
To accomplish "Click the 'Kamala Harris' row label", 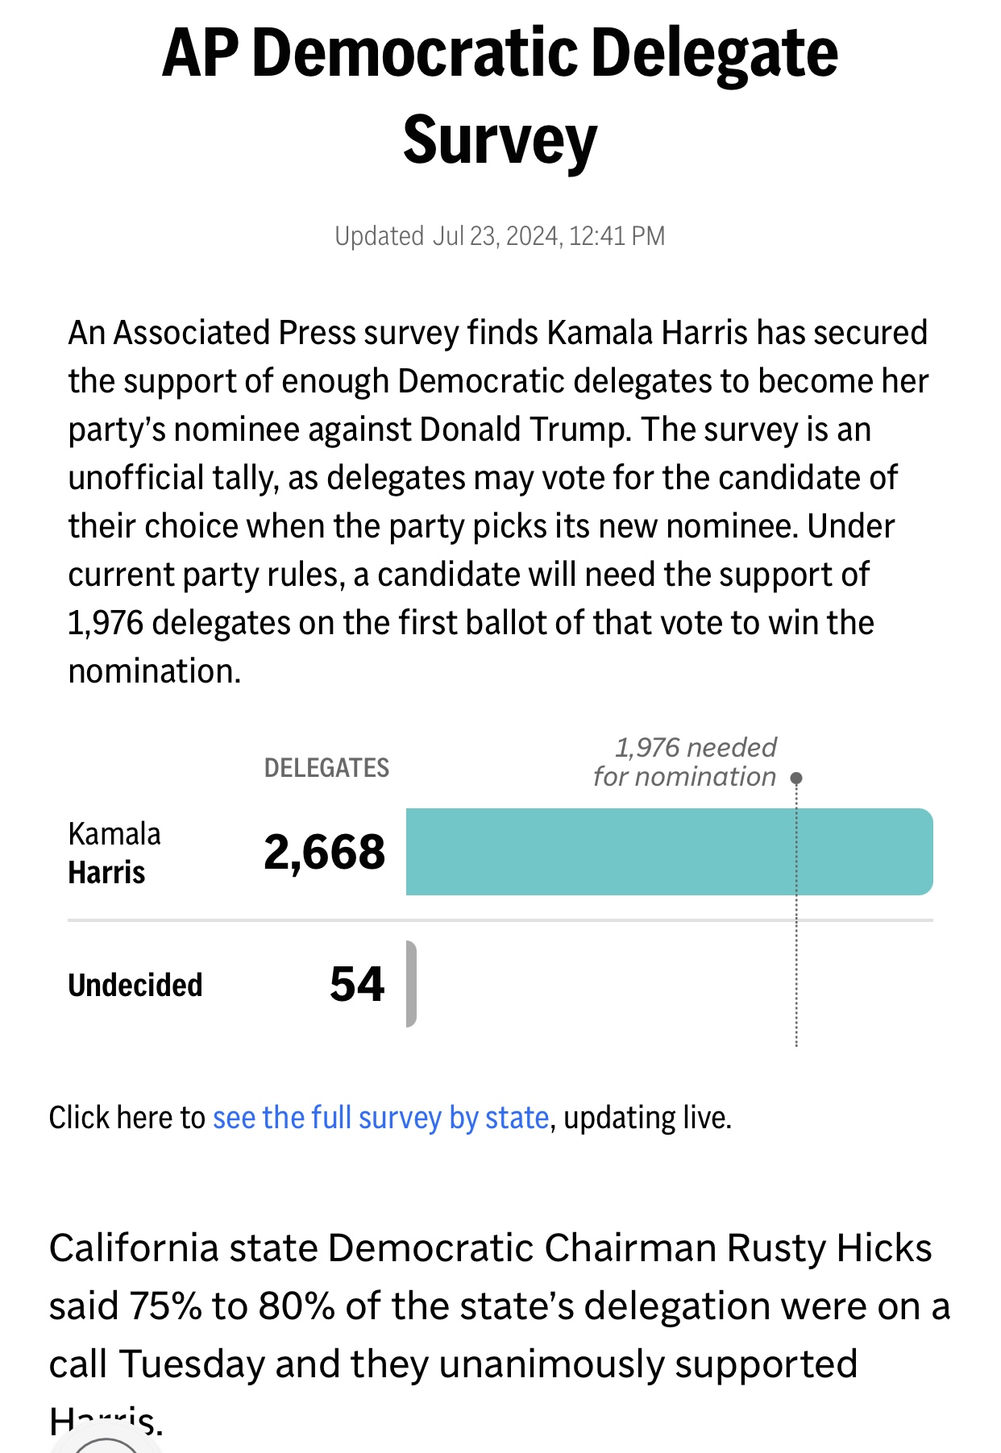I will pyautogui.click(x=114, y=853).
